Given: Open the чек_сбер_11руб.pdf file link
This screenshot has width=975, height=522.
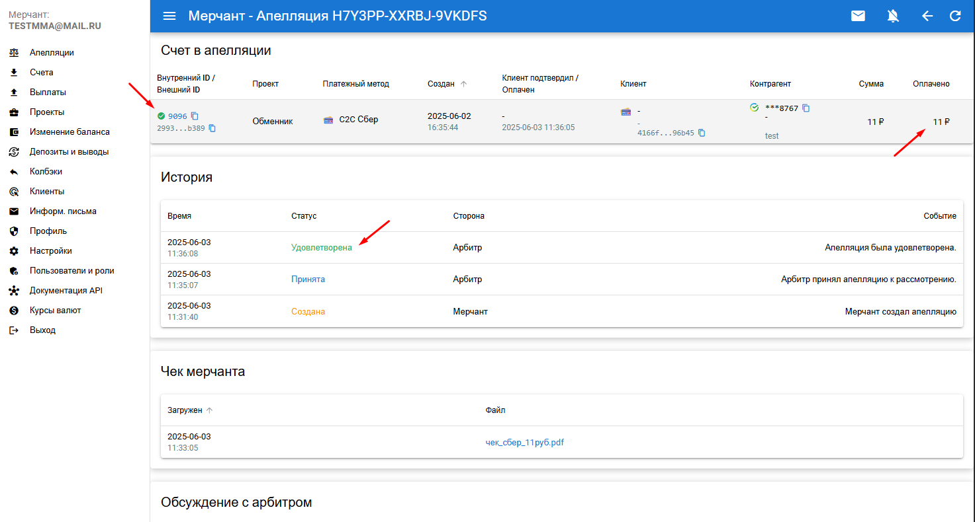Looking at the screenshot, I should (x=524, y=443).
